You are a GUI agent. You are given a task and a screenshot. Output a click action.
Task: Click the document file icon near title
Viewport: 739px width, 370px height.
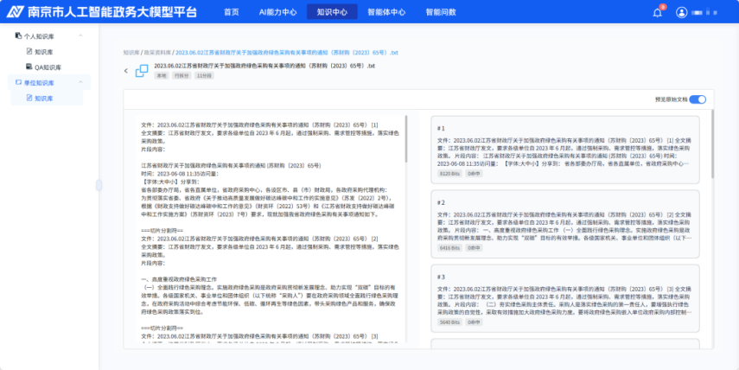coord(141,69)
